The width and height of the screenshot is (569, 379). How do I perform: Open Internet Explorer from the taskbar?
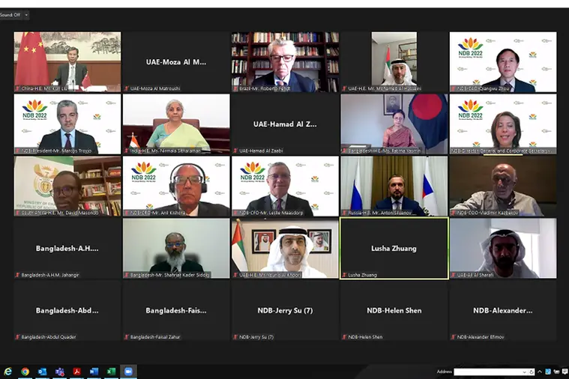tap(7, 372)
